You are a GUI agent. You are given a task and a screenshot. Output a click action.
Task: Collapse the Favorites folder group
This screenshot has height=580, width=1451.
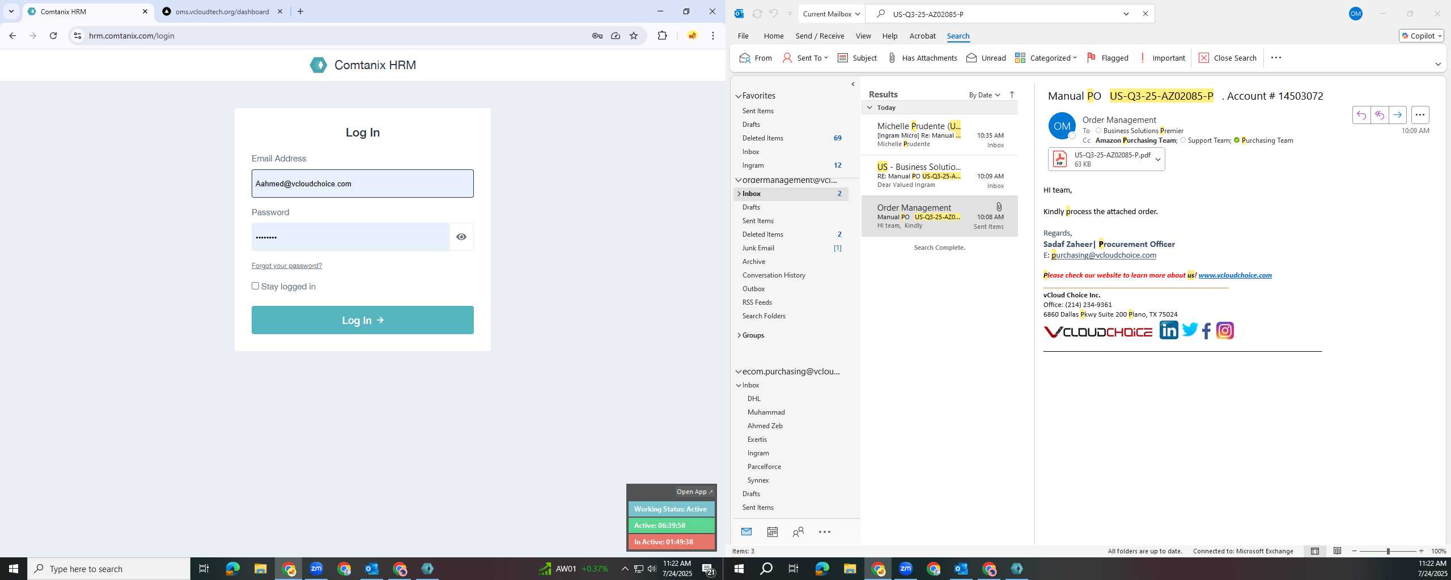(x=739, y=96)
